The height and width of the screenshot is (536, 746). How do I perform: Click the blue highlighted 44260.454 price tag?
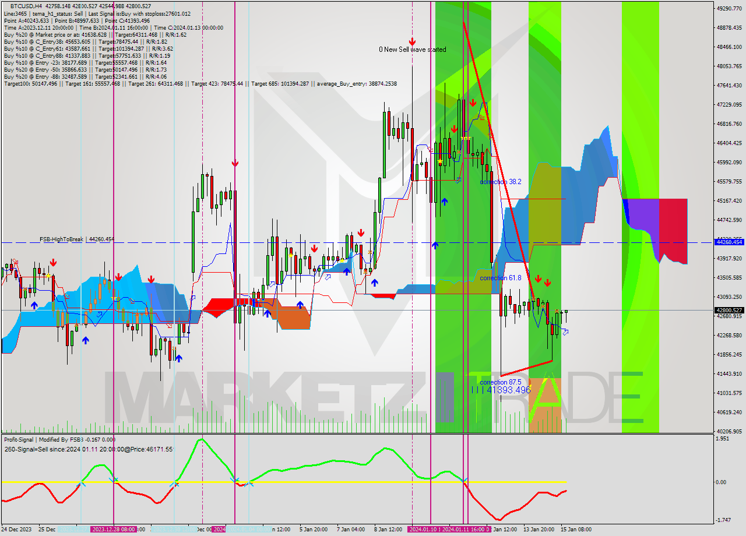729,242
